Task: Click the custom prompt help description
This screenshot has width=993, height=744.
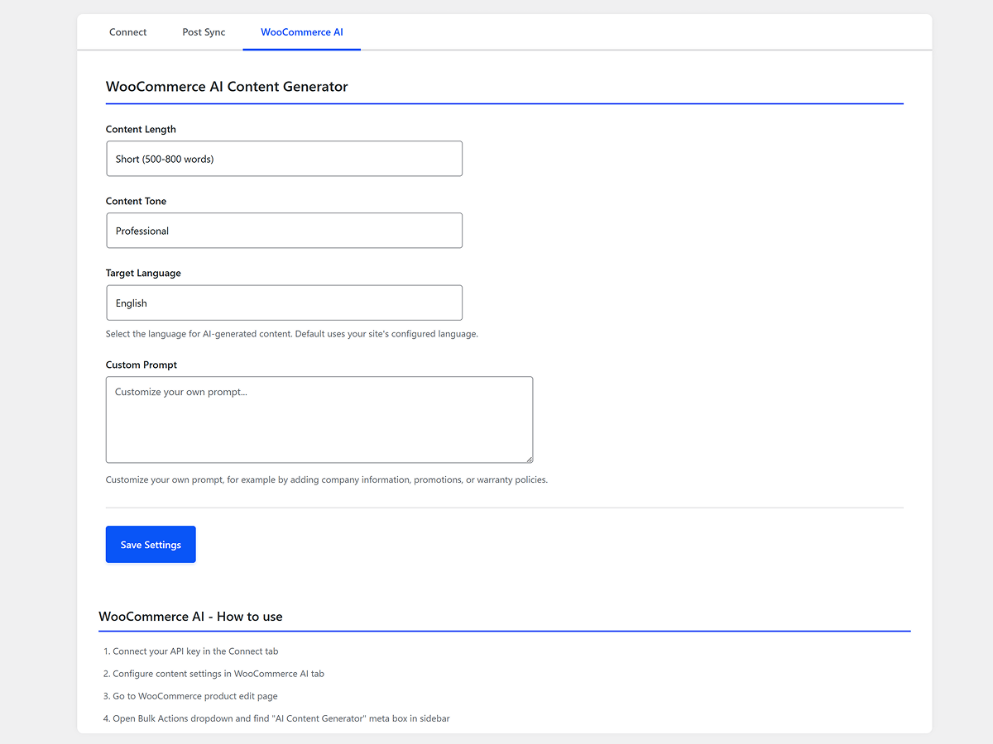Action: click(327, 479)
